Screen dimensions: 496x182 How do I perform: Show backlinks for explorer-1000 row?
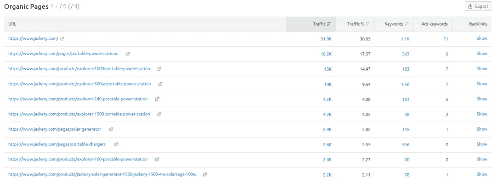[482, 69]
